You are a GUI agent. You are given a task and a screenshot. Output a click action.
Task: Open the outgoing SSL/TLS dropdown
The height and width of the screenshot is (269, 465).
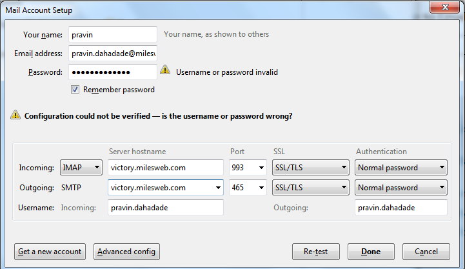(310, 188)
